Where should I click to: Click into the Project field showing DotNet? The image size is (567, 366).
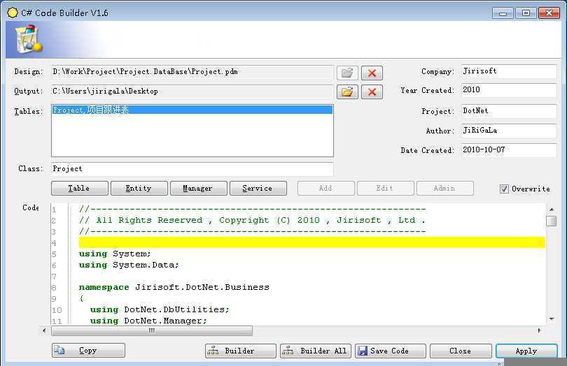click(x=509, y=111)
